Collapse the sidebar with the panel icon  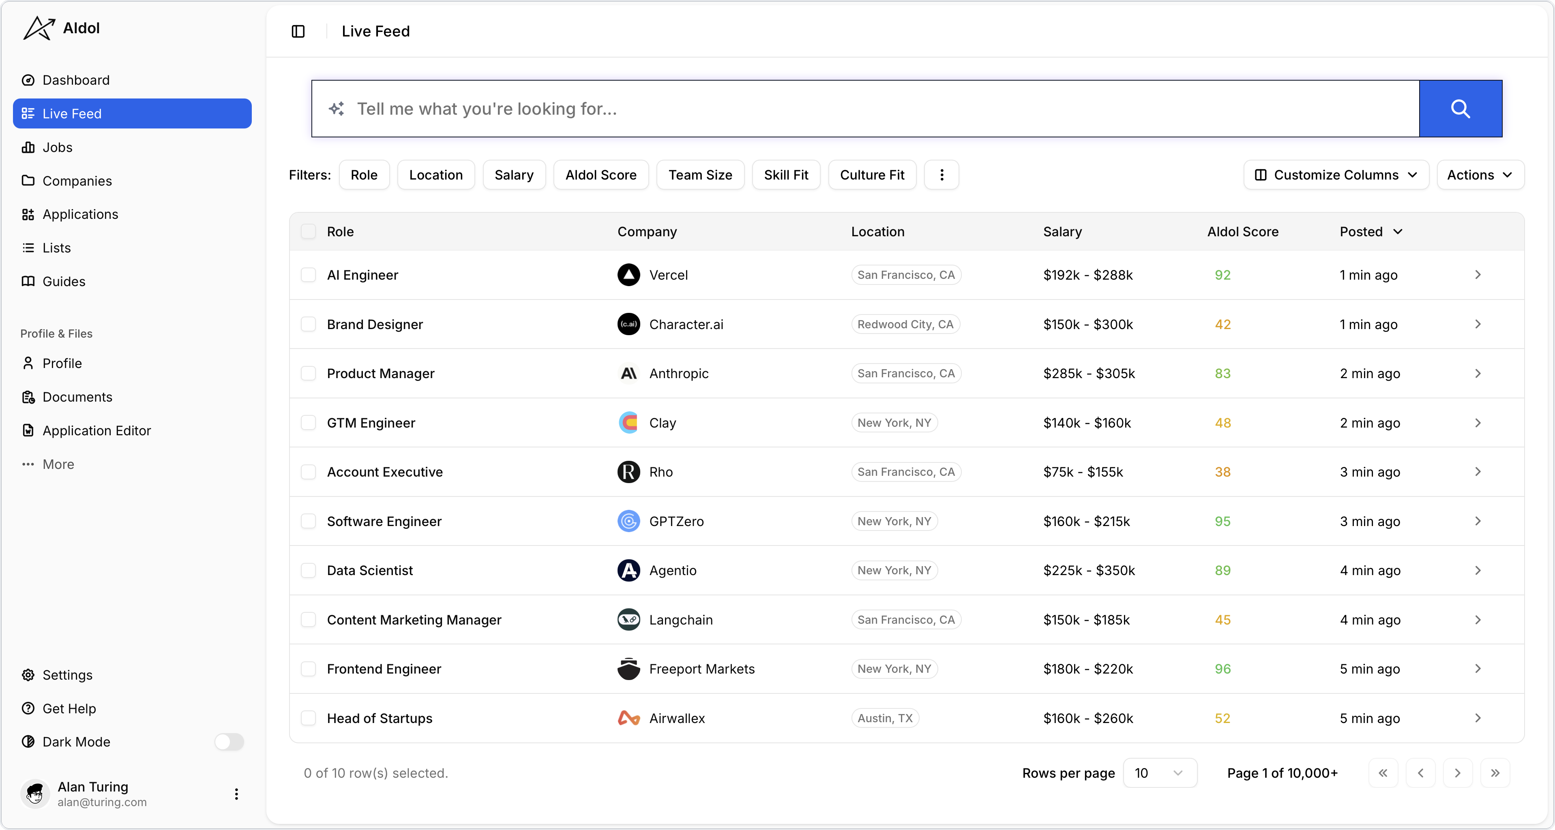[x=298, y=31]
